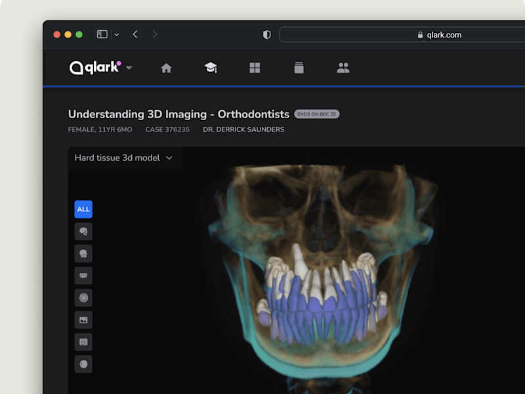Go back with the browser back arrow
The height and width of the screenshot is (394, 525).
point(135,34)
